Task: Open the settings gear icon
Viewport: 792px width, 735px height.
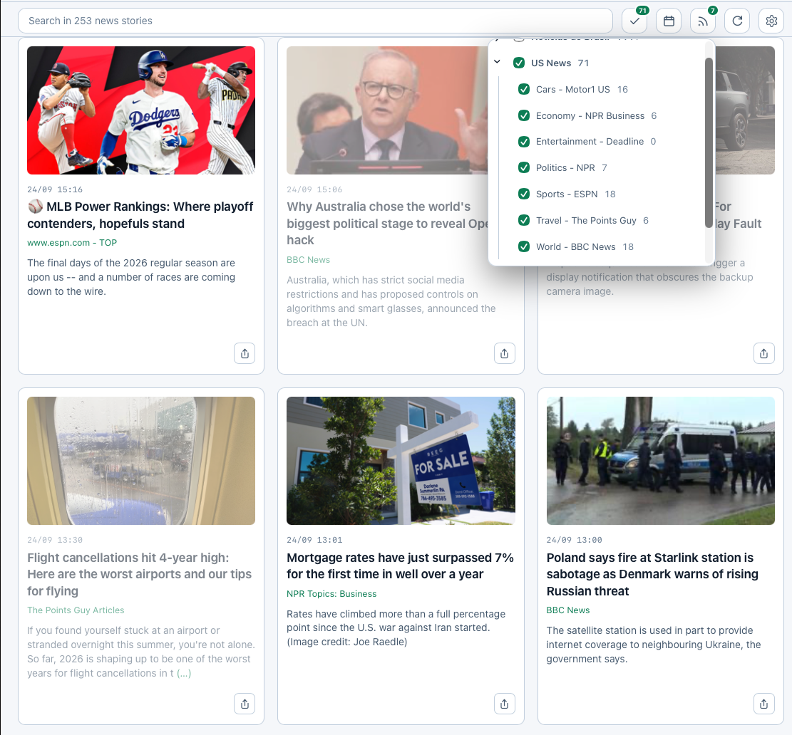Action: coord(771,21)
